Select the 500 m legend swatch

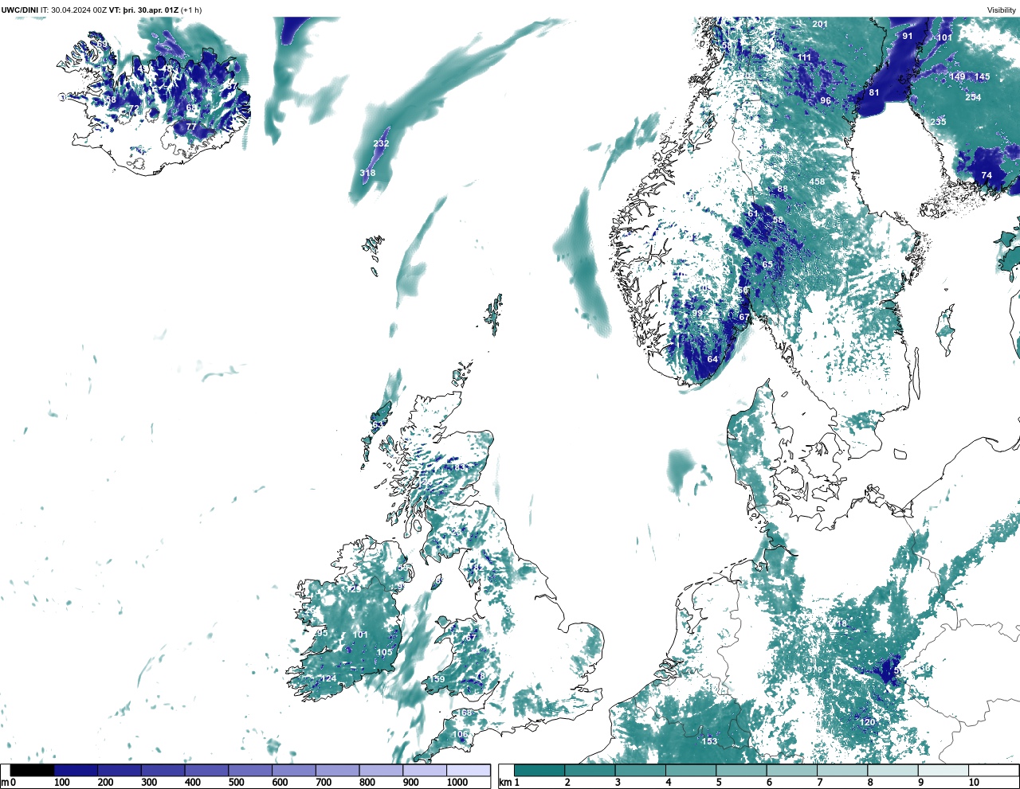click(250, 770)
